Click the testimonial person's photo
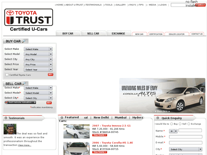The image size is (207, 155). (x=10, y=129)
